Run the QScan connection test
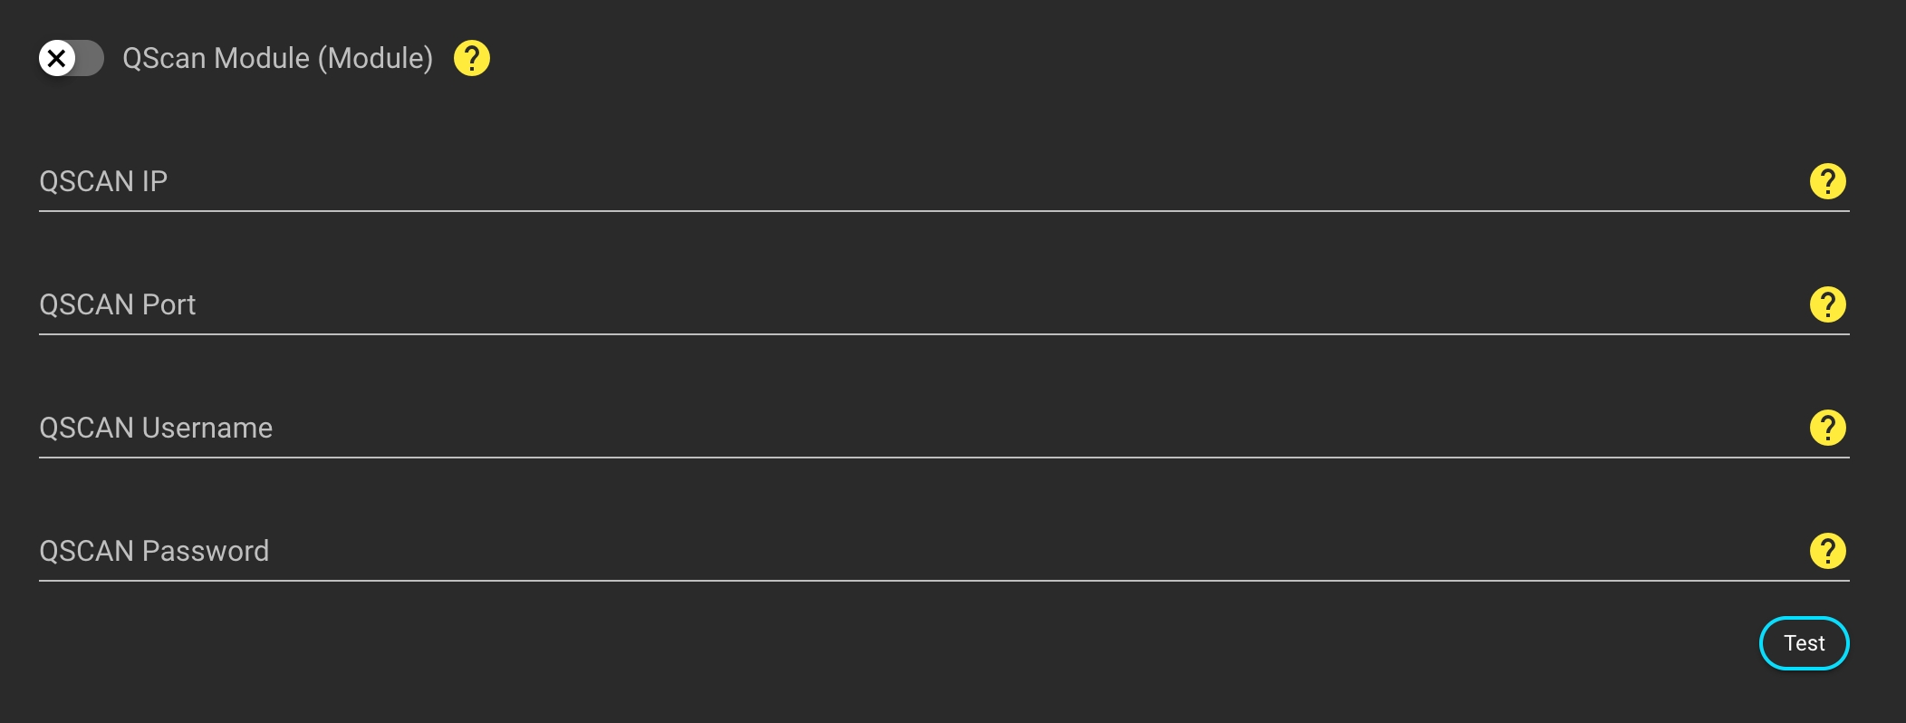This screenshot has width=1906, height=723. (x=1804, y=643)
